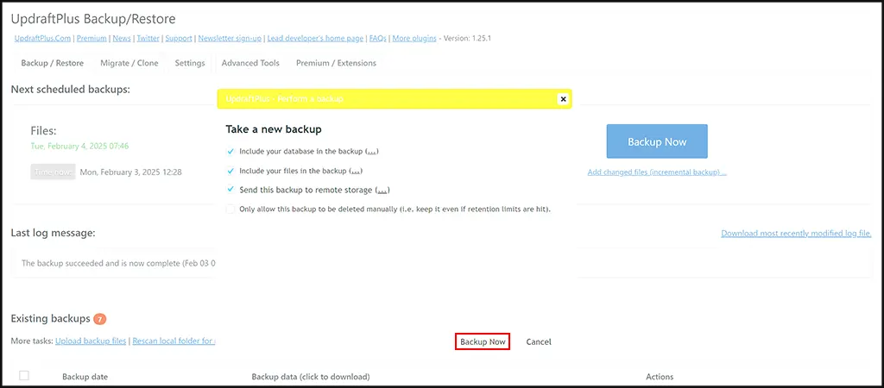This screenshot has width=884, height=388.
Task: Download most recently modified log file
Action: click(x=797, y=233)
